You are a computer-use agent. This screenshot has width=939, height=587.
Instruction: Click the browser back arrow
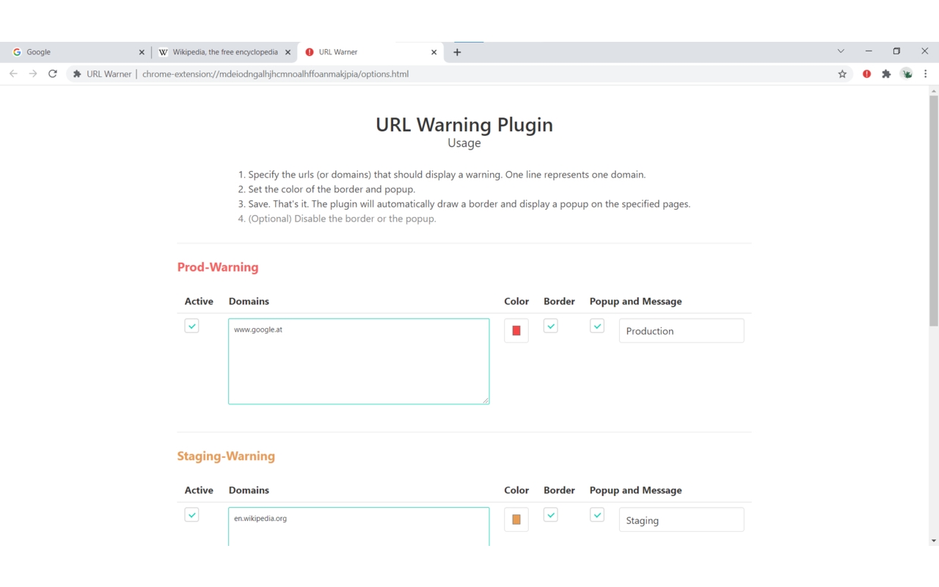pos(13,73)
